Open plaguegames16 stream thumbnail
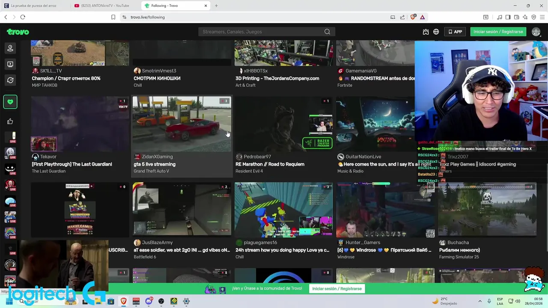Screen dimensions: 548x308 283,210
